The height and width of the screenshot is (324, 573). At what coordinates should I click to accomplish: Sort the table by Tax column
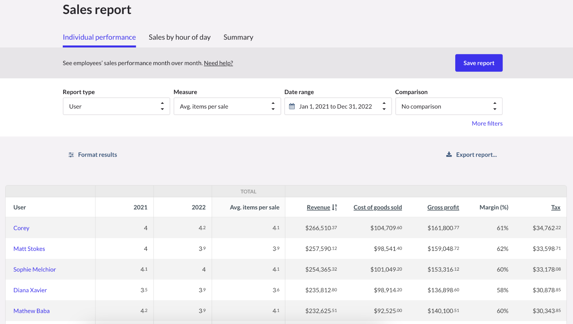point(555,207)
